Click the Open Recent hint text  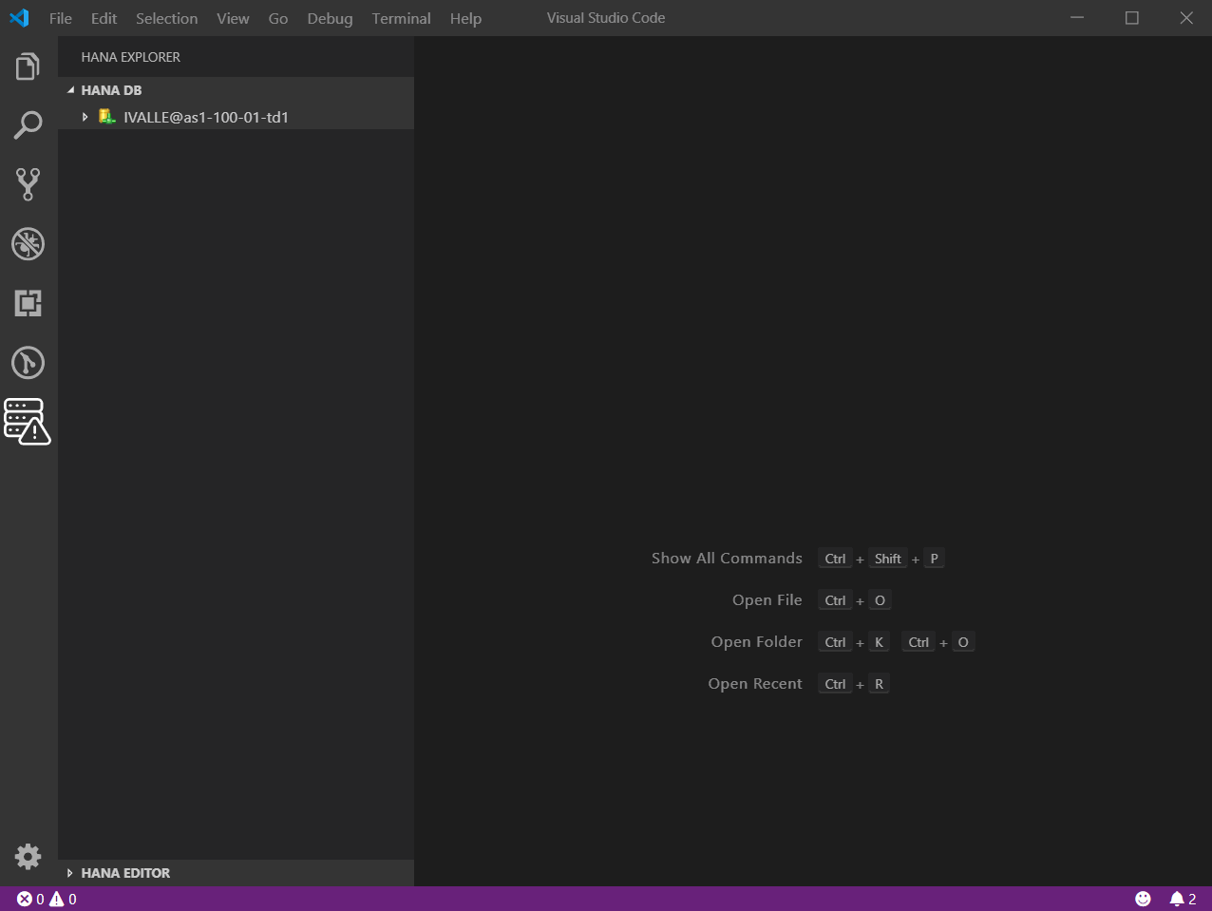point(755,684)
